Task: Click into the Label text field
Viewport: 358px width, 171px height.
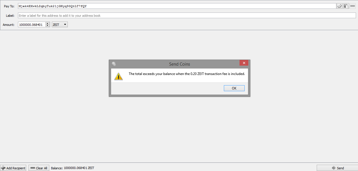Action: (187, 16)
